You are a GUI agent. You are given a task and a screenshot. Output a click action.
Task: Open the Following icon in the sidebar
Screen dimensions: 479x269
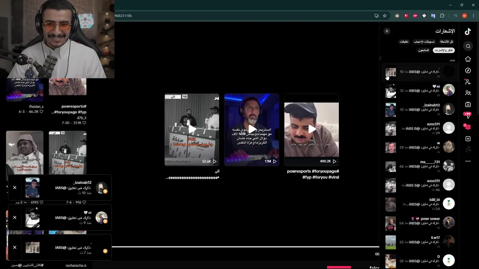click(468, 82)
